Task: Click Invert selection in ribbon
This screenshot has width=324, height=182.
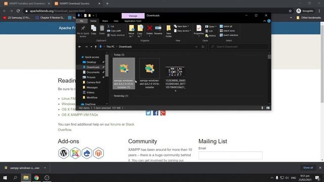Action: (x=229, y=35)
